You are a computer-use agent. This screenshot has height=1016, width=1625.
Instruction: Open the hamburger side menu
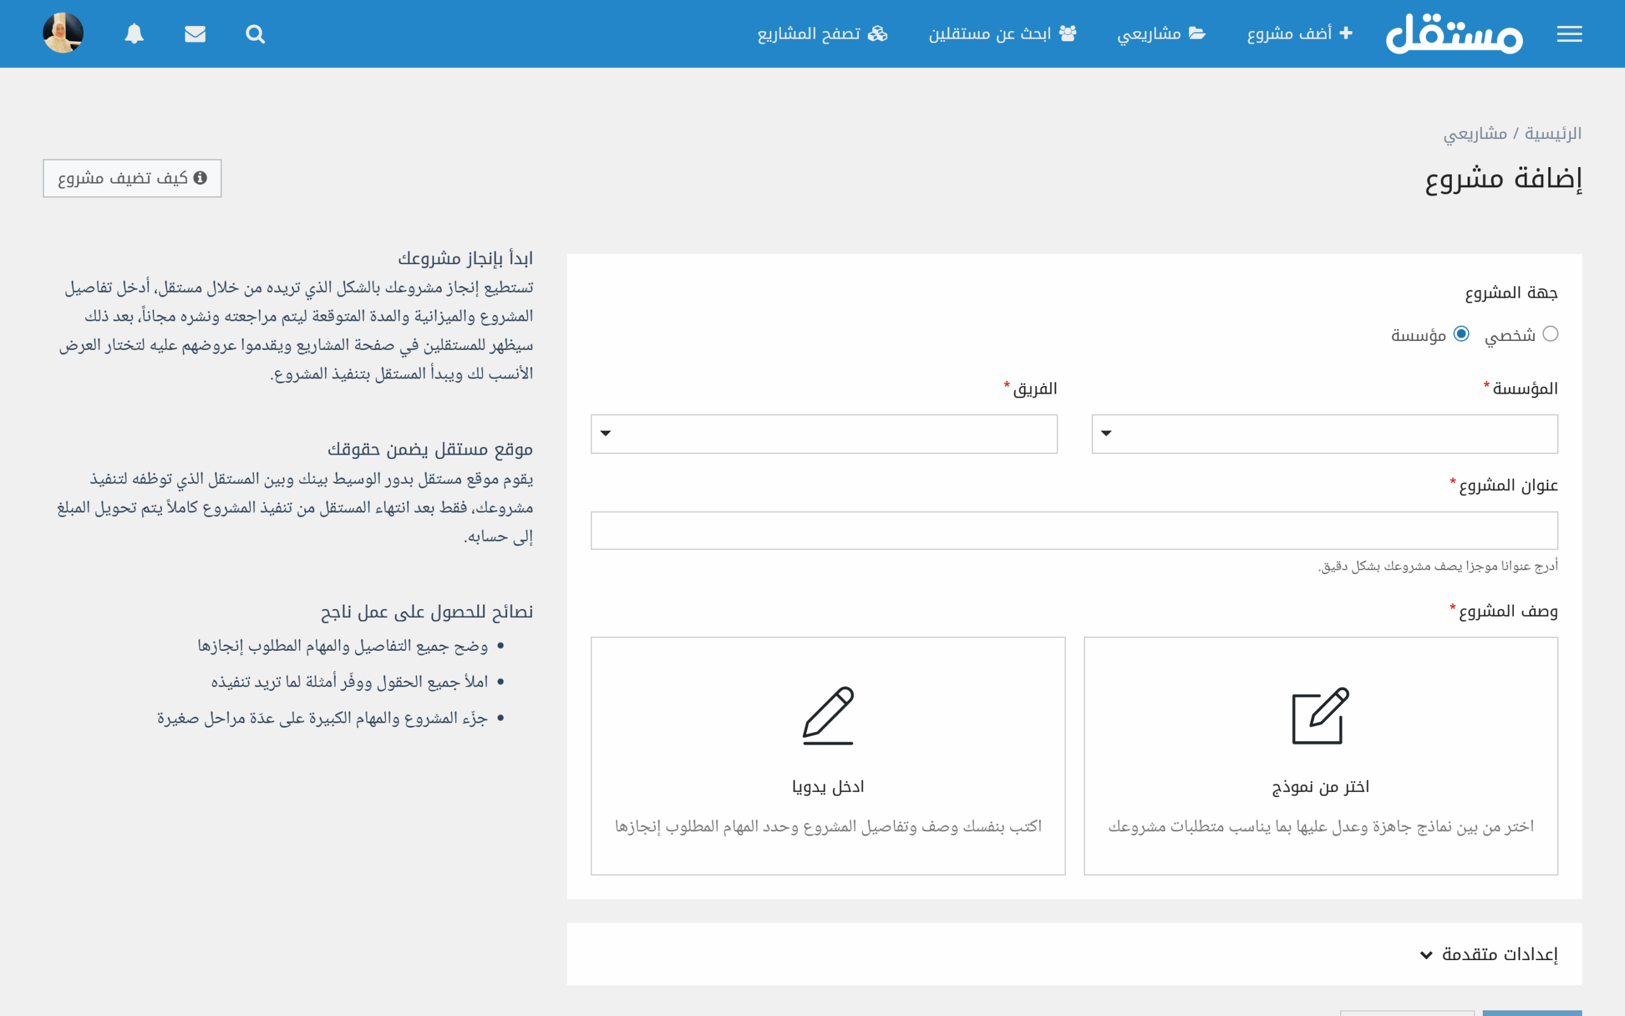pyautogui.click(x=1569, y=34)
